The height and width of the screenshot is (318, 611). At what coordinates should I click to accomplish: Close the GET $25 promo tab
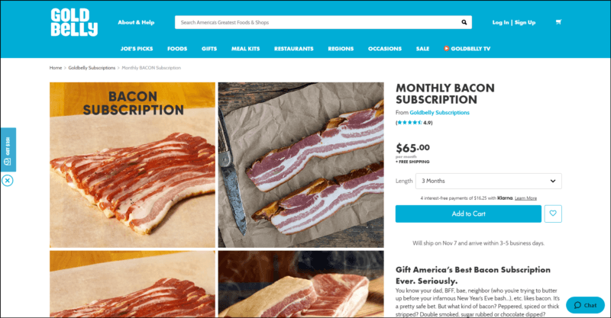click(x=8, y=181)
